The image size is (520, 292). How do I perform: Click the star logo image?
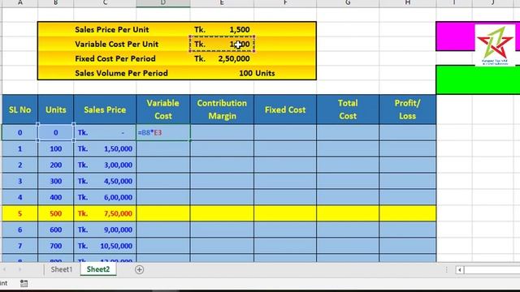click(x=495, y=45)
